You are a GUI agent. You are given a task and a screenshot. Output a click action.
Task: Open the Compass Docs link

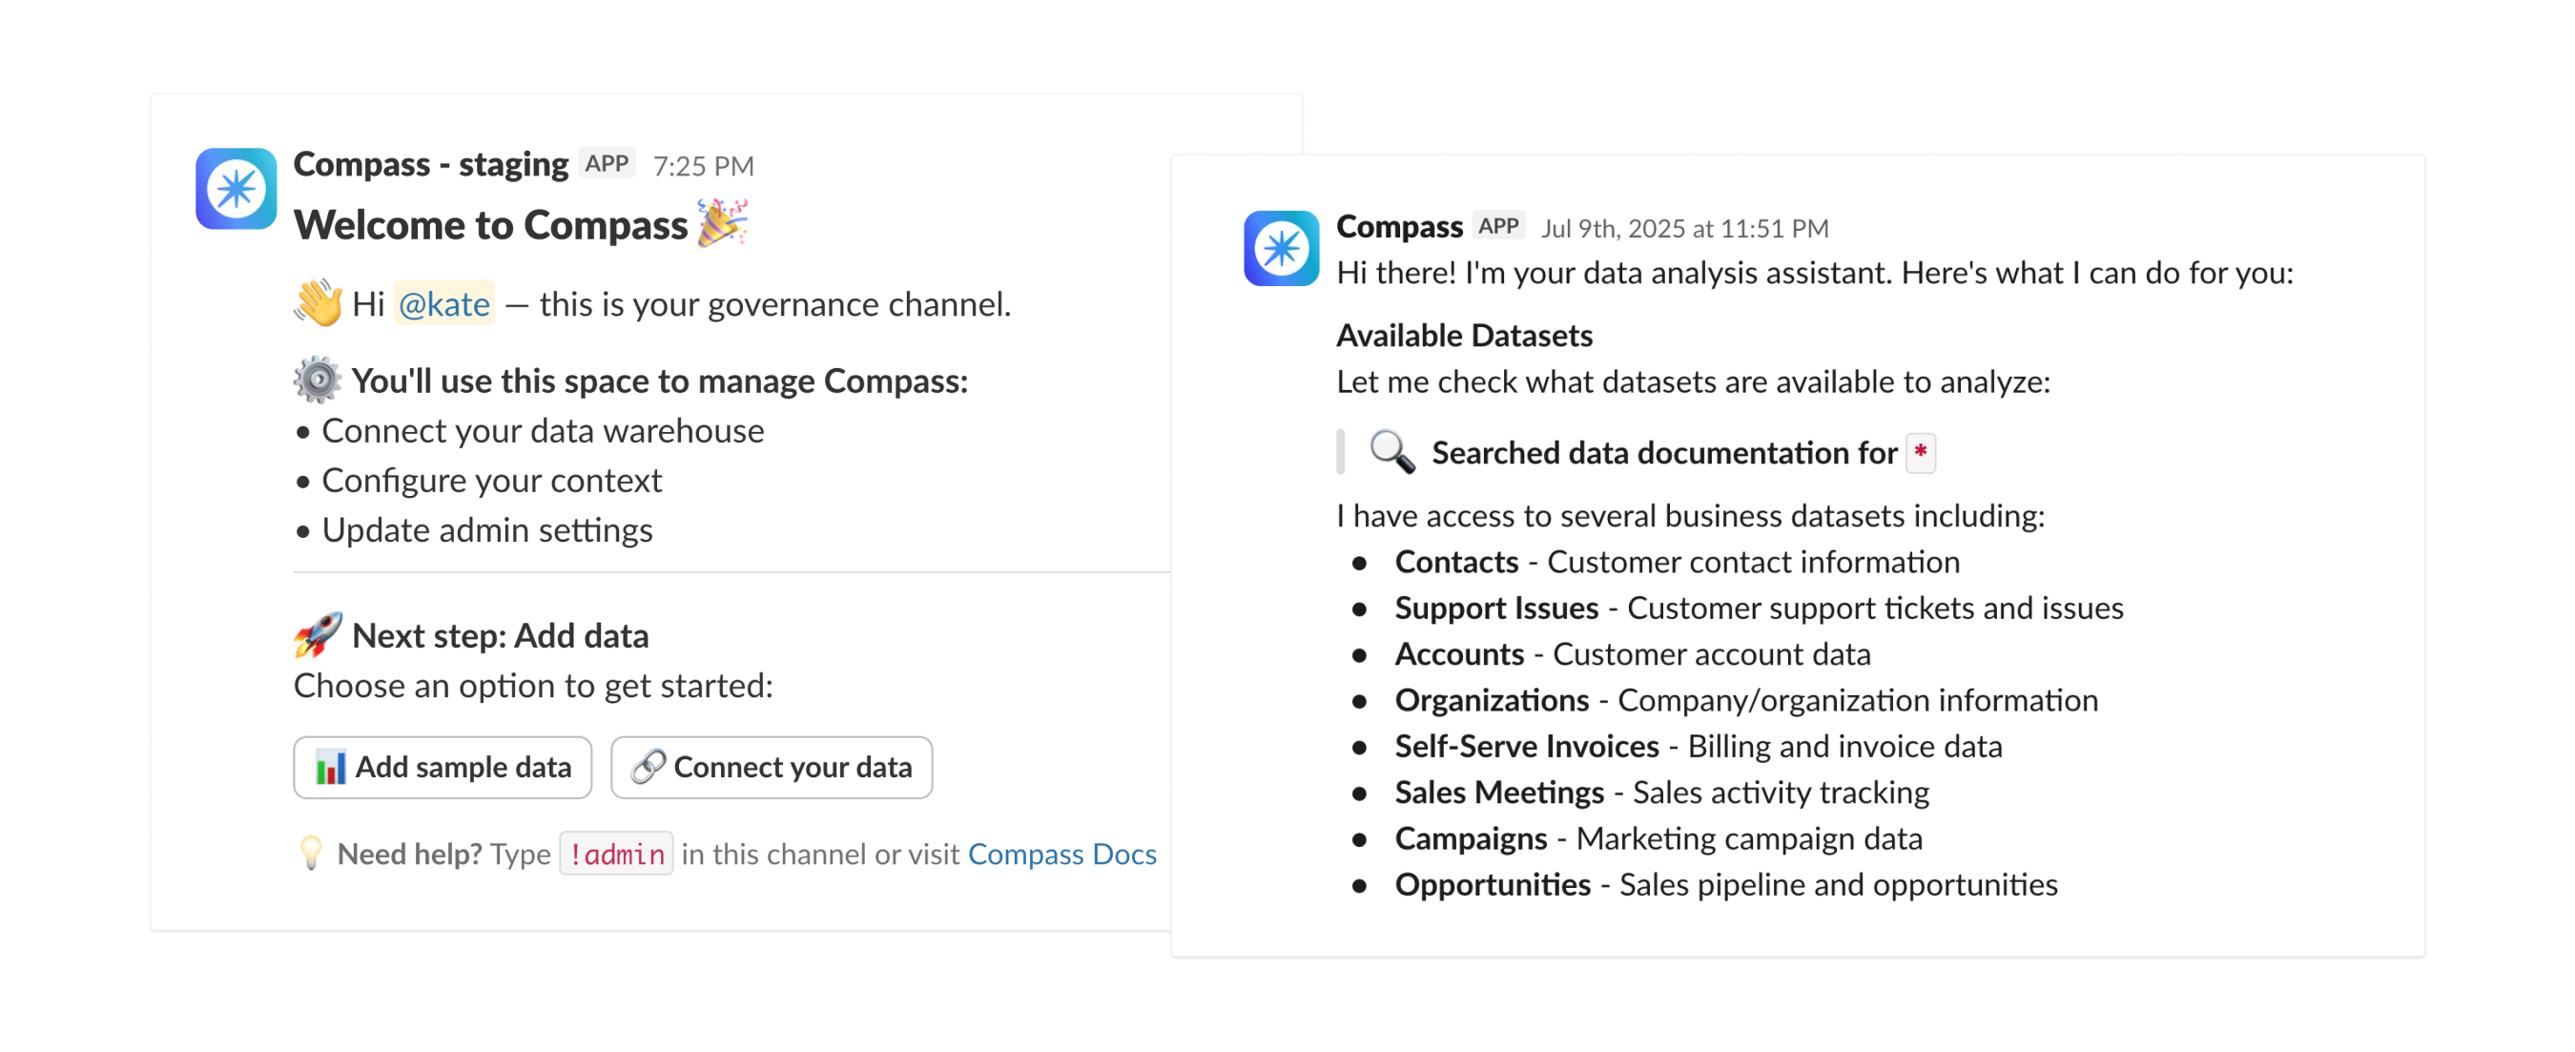(x=1061, y=854)
